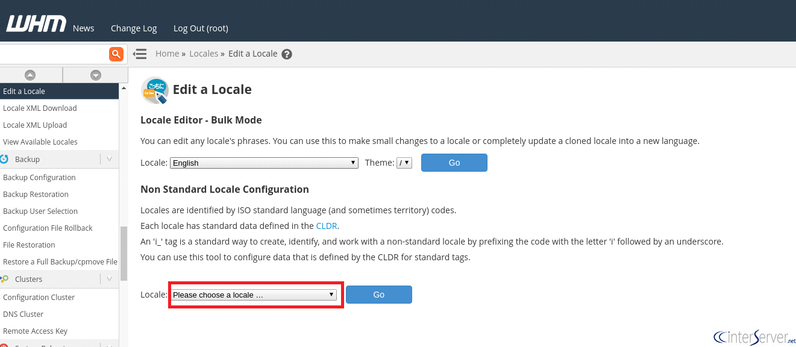Click Log Out (root)
796x347 pixels.
click(x=201, y=28)
